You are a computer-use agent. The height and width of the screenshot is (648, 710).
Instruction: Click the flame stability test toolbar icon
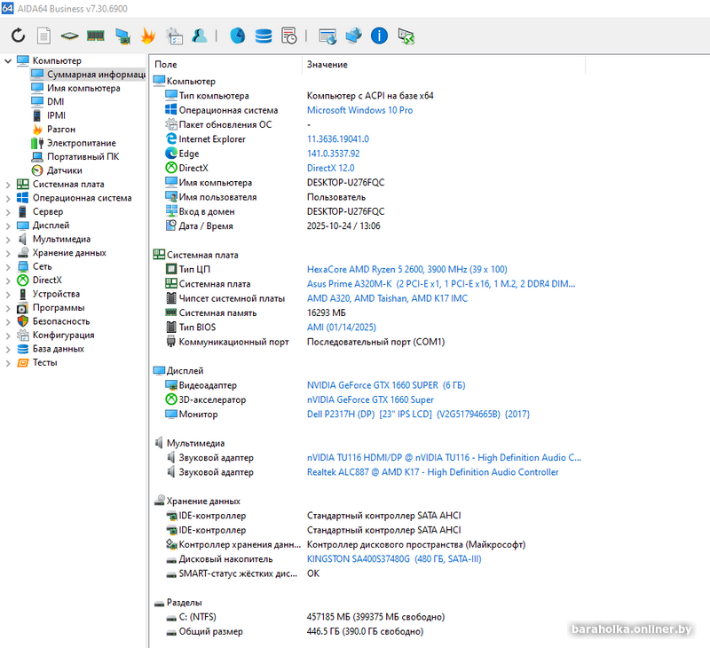tap(148, 36)
